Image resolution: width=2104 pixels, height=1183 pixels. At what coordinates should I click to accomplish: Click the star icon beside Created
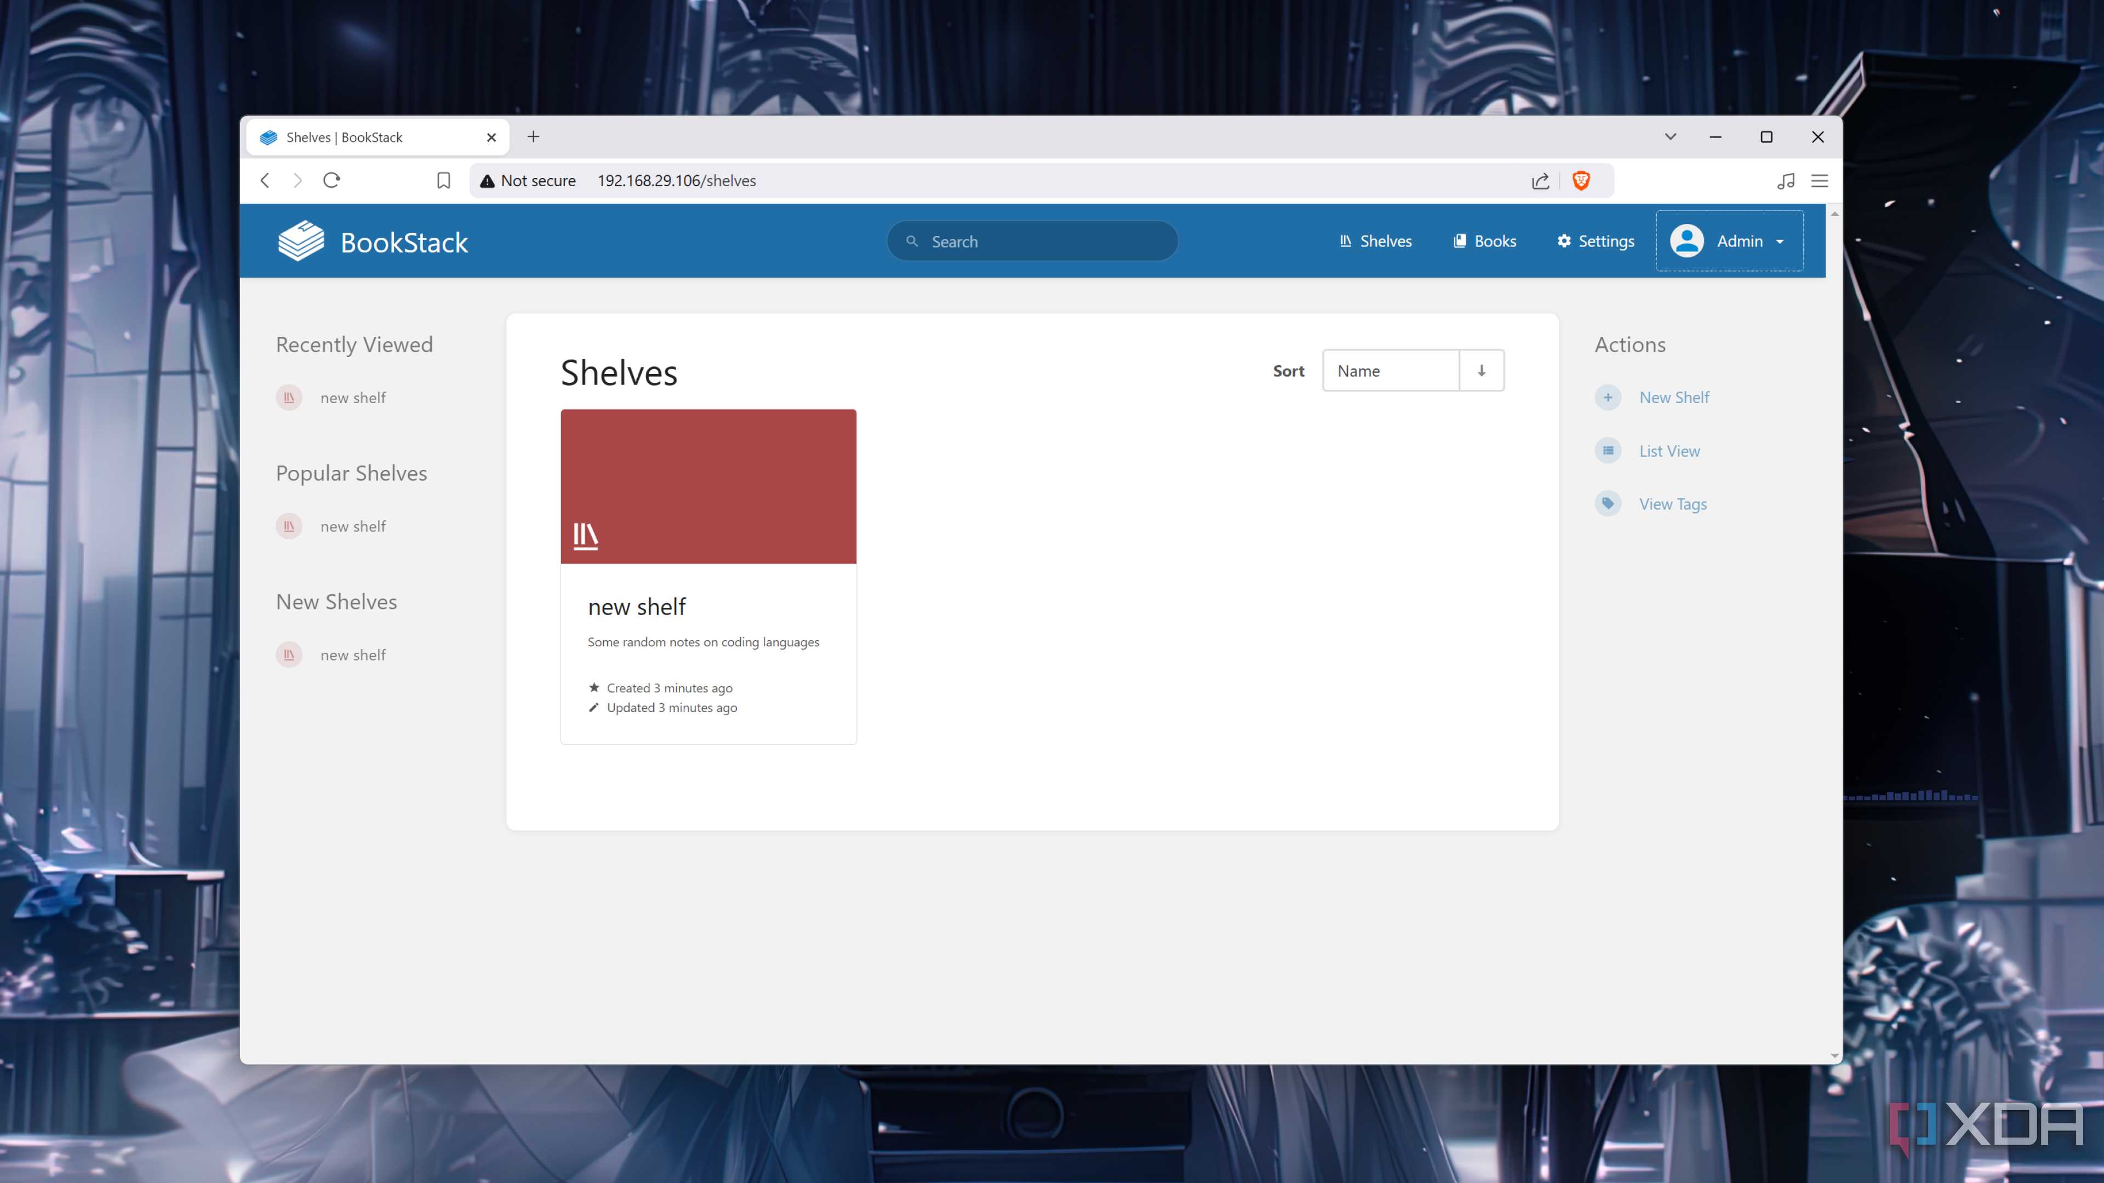coord(594,687)
